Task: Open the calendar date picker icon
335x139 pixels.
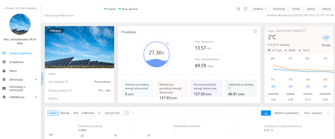Action: pos(126,113)
